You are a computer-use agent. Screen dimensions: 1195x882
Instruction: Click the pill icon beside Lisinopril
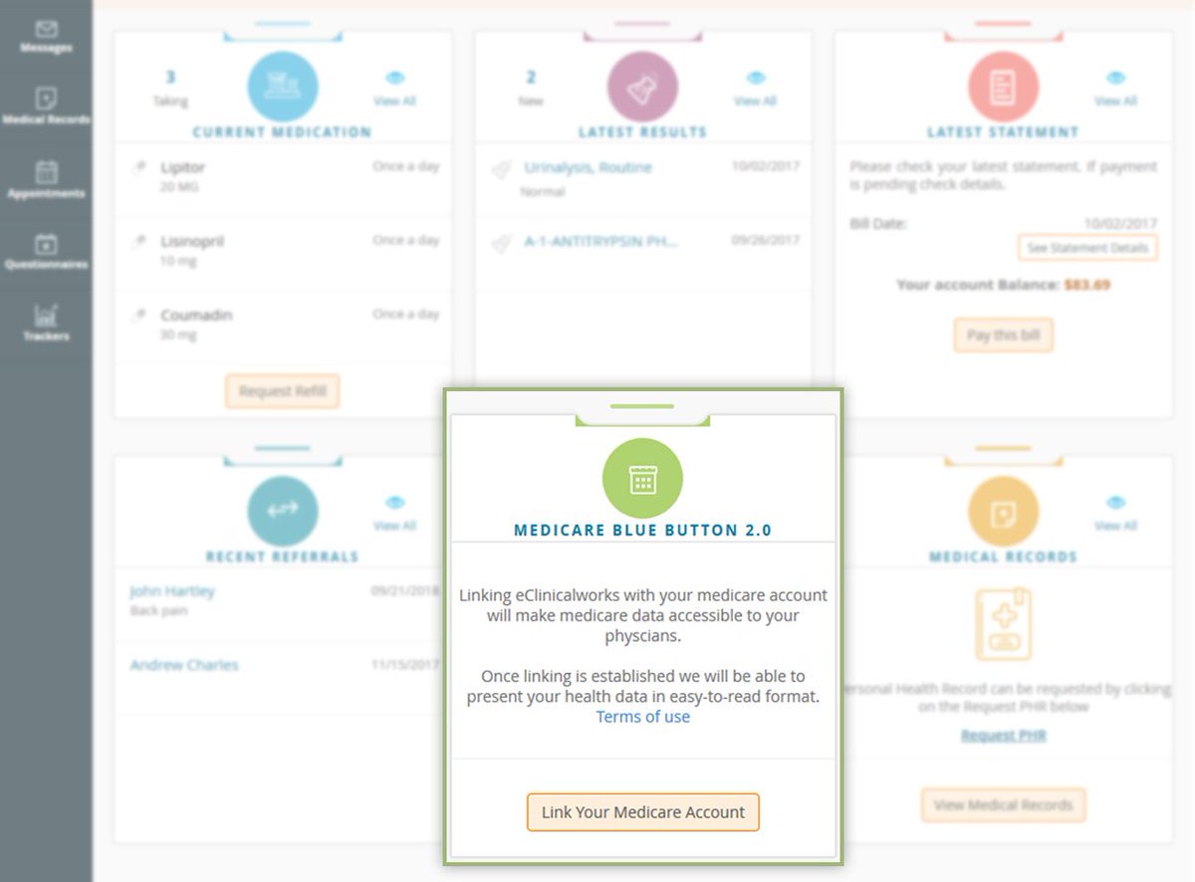pos(139,243)
